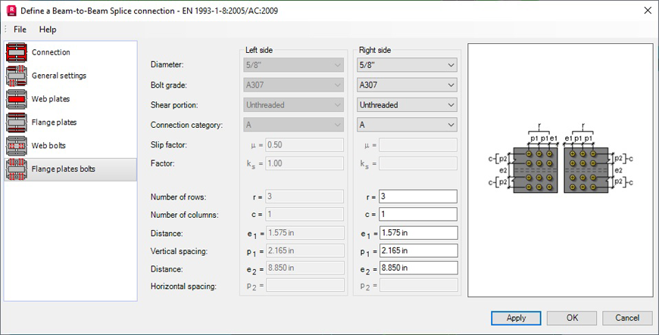Open the right side Bolt grade dropdown
The width and height of the screenshot is (659, 335).
[x=407, y=85]
